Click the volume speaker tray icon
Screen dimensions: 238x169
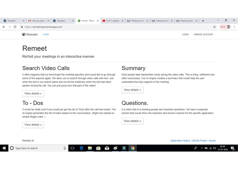[x=214, y=148]
